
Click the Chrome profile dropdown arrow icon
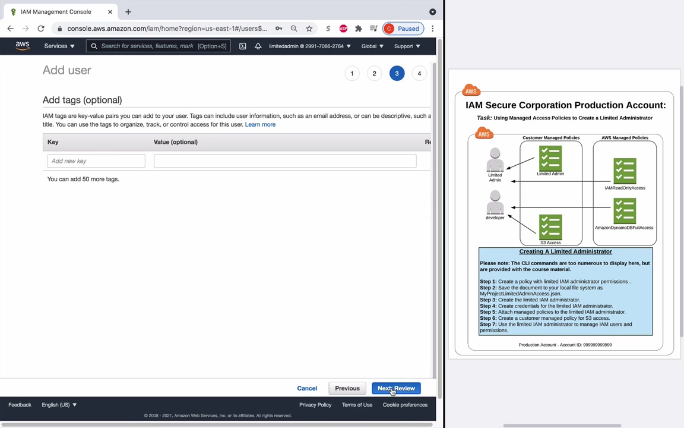click(432, 12)
